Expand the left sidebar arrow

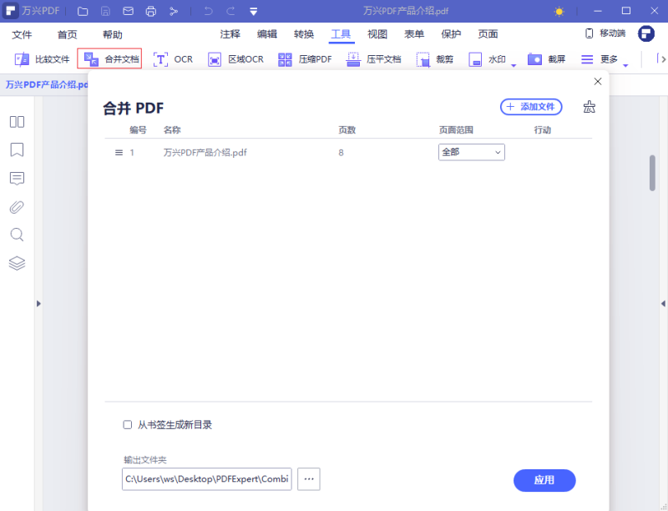click(x=38, y=304)
